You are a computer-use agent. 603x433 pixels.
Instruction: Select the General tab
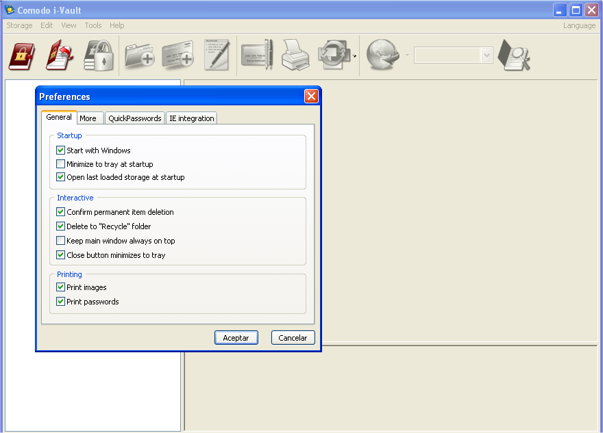(59, 117)
